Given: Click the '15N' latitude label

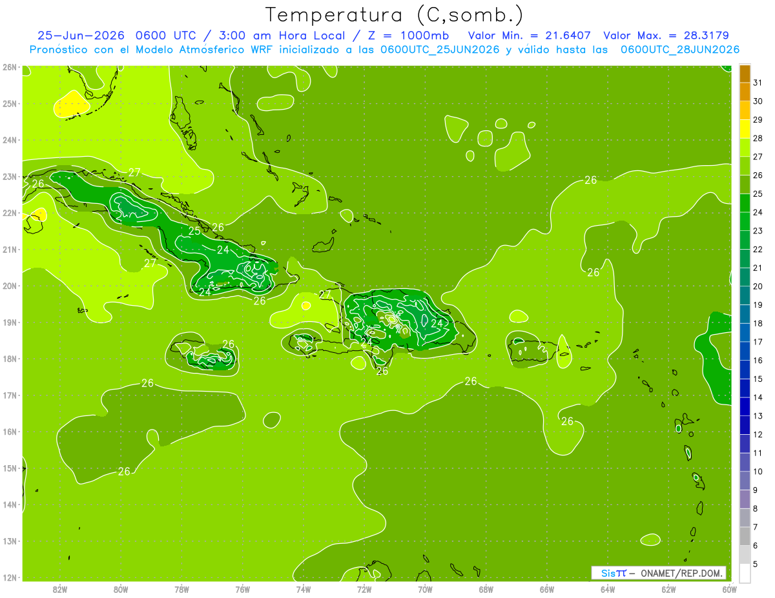Looking at the screenshot, I should [x=10, y=468].
